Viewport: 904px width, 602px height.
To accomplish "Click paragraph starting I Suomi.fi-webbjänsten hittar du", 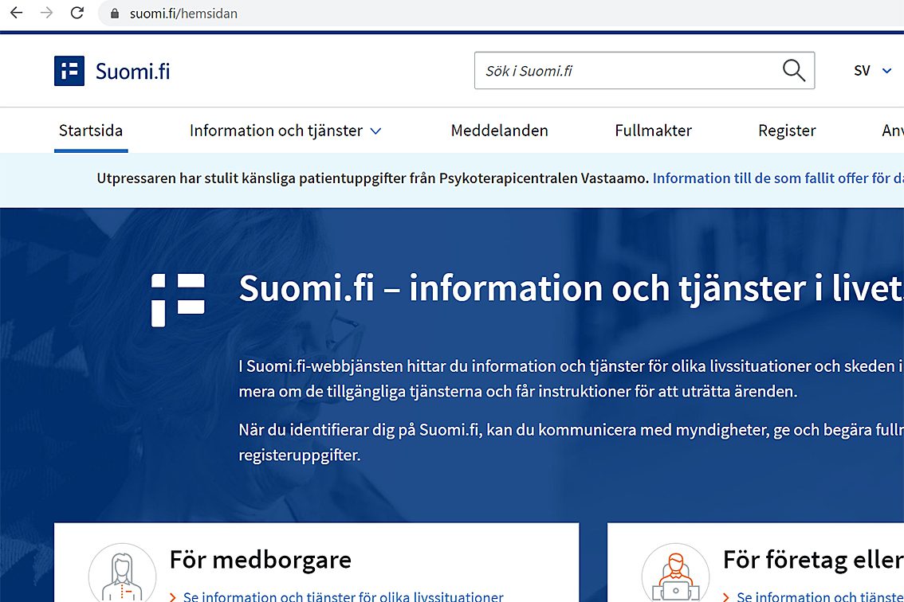I will click(571, 378).
